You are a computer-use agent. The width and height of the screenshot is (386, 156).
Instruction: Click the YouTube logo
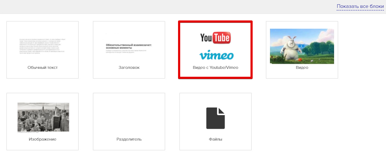[x=216, y=38]
